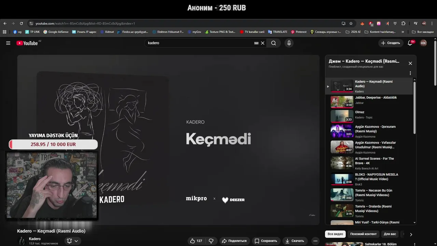Select the Все видео chip
The image size is (437, 246).
335,234
